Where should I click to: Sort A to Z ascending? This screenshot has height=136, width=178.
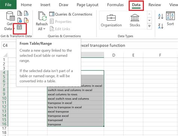(161, 17)
